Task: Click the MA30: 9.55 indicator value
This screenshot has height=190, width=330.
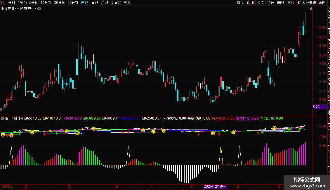Action: [92, 118]
